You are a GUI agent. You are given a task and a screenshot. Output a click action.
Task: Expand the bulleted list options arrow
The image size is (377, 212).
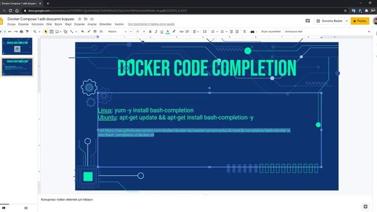click(226, 31)
